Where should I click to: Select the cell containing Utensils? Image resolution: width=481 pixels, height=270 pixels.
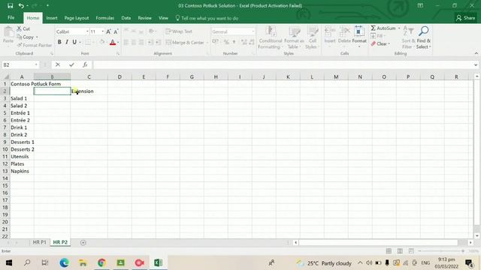(22, 157)
